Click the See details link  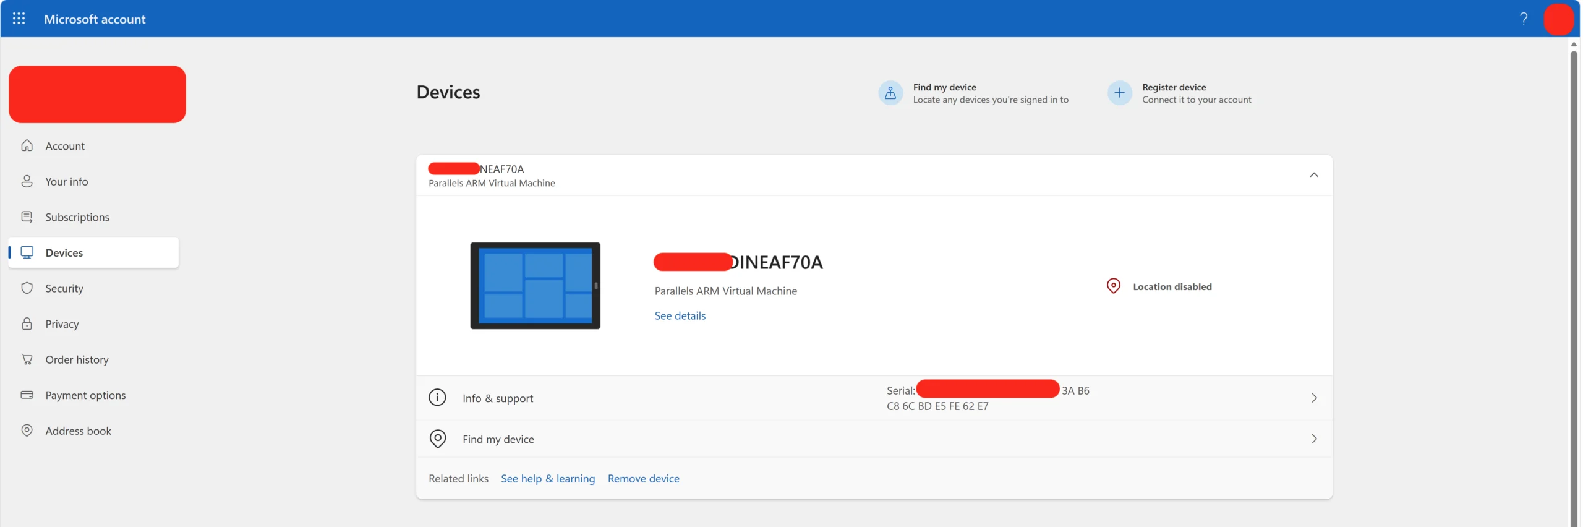tap(680, 315)
